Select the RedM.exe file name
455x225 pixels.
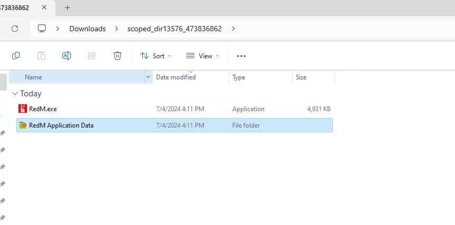pos(43,109)
